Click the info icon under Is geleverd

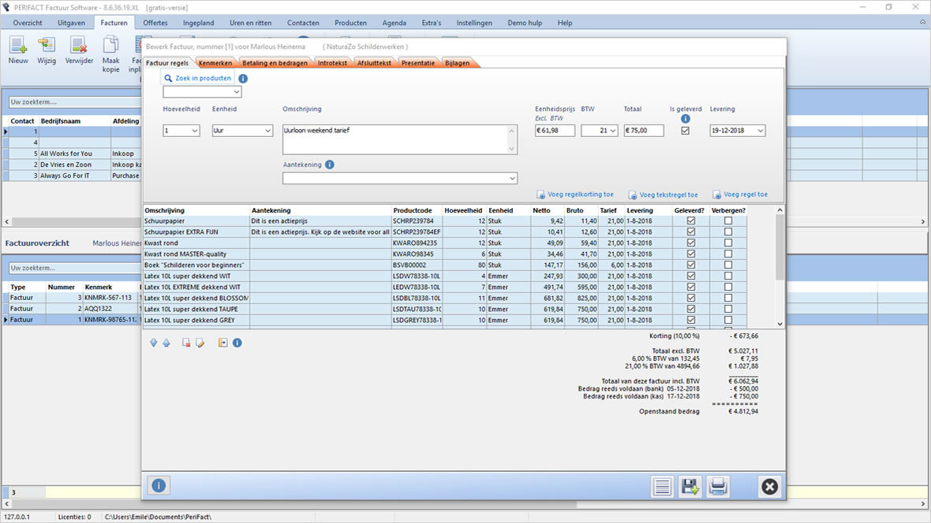coord(685,119)
